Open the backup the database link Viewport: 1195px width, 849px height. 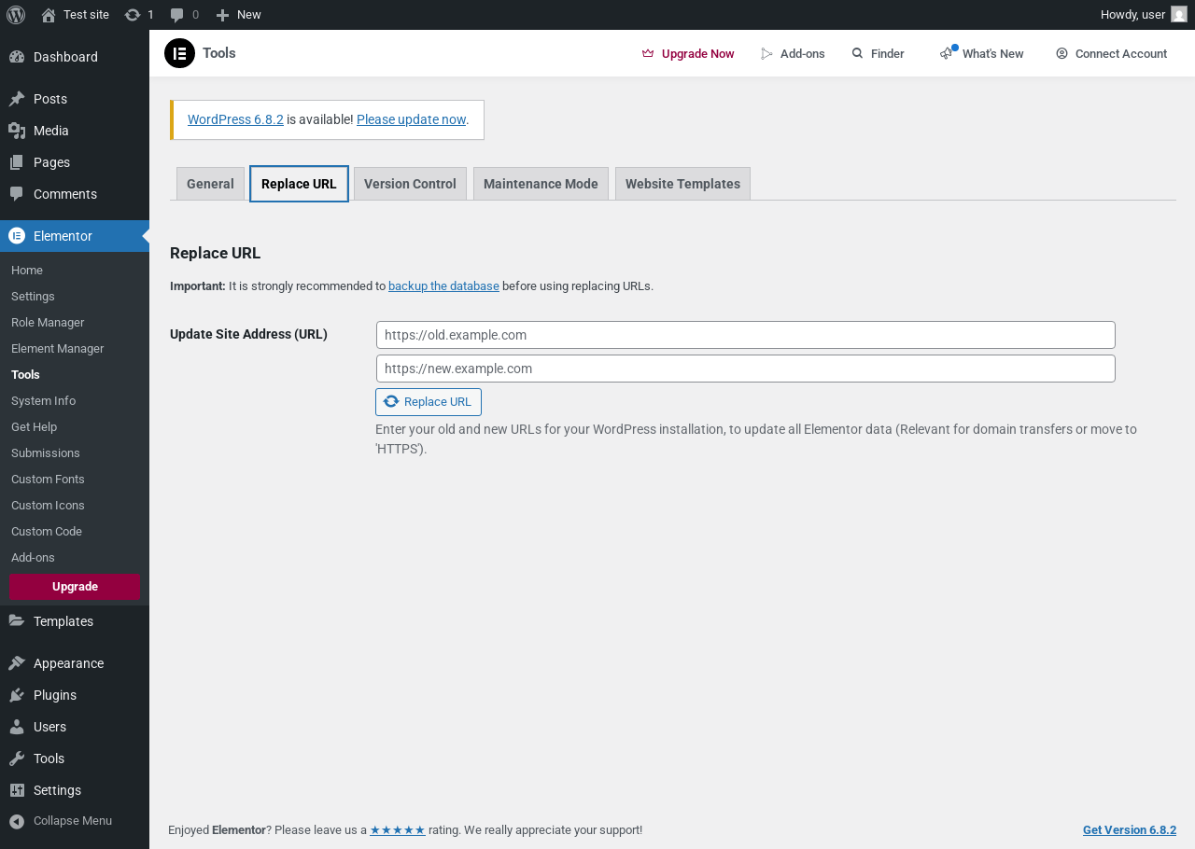[x=443, y=286]
